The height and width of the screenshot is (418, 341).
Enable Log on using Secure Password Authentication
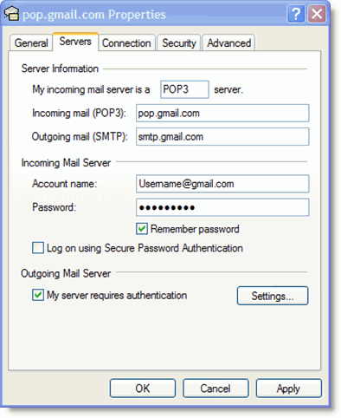click(38, 248)
